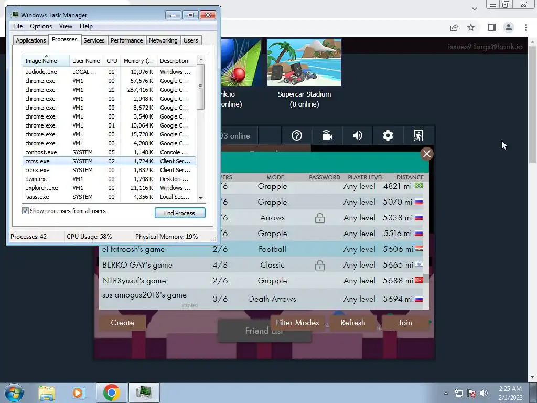537x403 pixels.
Task: Open the Chrome three-dot menu
Action: 525,27
